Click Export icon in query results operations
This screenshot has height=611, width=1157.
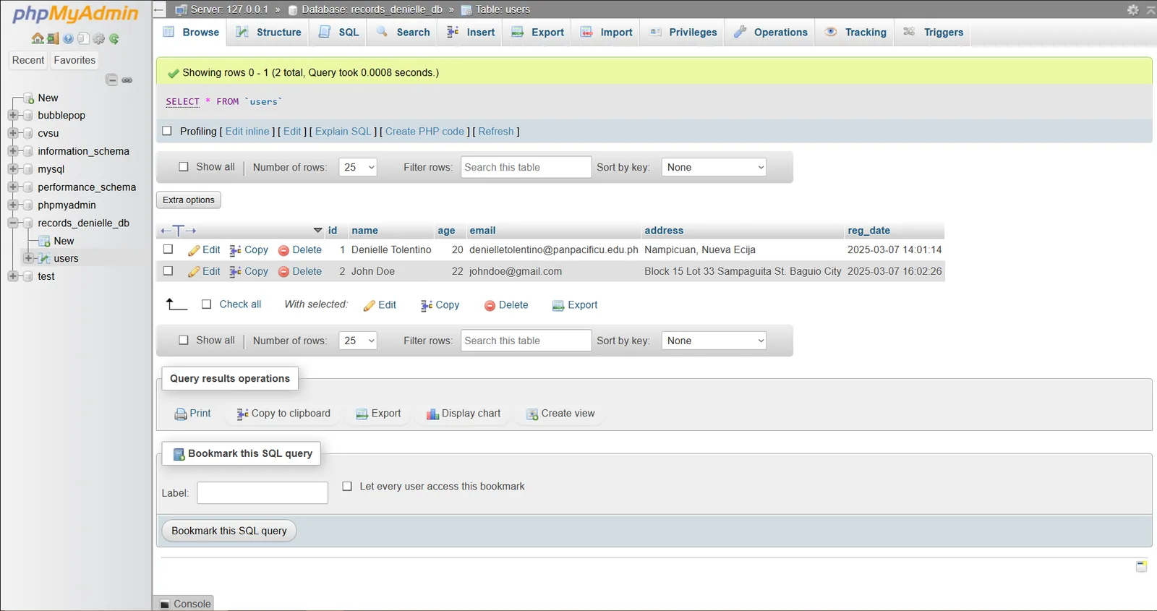[362, 414]
